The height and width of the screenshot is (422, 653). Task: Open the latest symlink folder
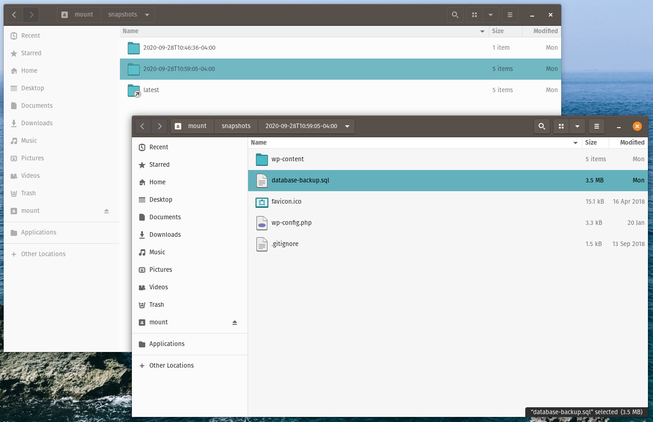(x=151, y=90)
